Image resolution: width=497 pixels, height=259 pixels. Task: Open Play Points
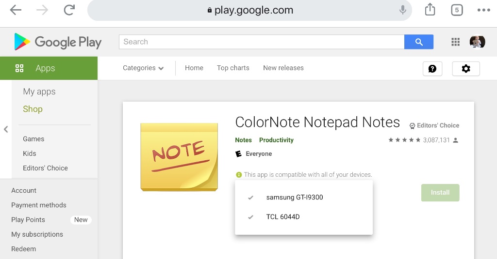(28, 220)
